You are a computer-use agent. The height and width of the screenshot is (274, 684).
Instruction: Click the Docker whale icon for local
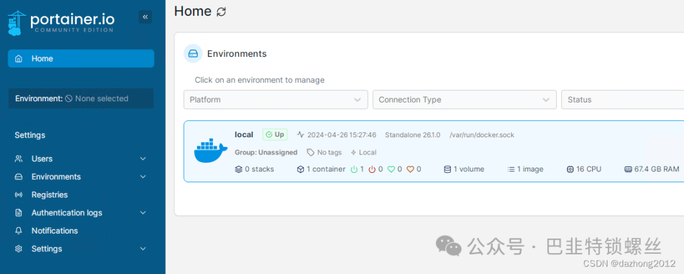[210, 151]
